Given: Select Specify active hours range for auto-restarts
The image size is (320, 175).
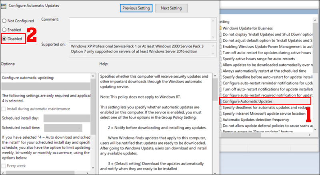Looking at the screenshot, I should click(258, 59).
